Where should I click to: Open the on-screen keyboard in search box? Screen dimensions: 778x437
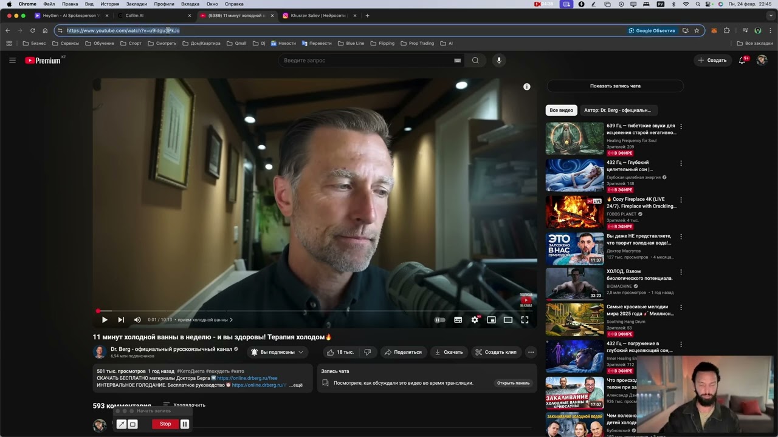[457, 60]
